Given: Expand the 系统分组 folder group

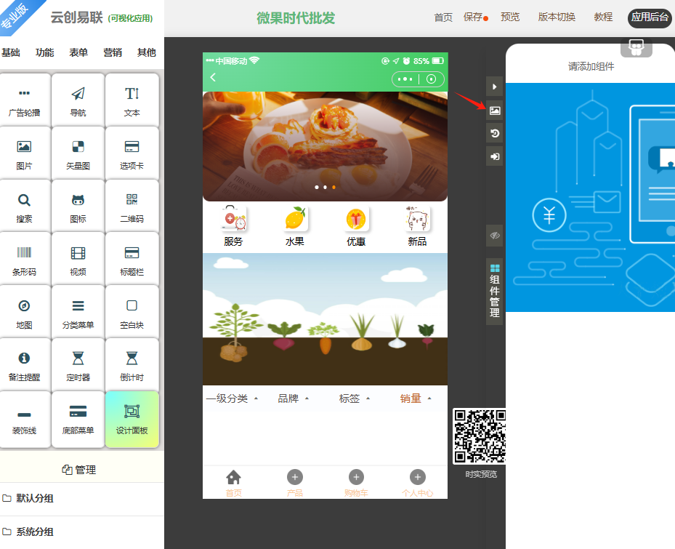Looking at the screenshot, I should point(35,532).
